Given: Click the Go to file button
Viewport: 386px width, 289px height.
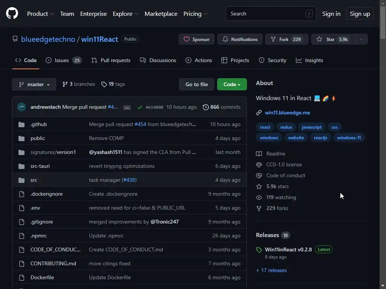Looking at the screenshot, I should (x=196, y=84).
